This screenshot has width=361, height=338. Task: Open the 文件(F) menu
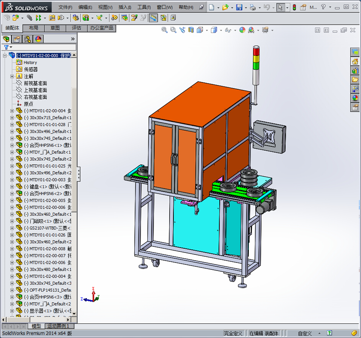pyautogui.click(x=65, y=7)
